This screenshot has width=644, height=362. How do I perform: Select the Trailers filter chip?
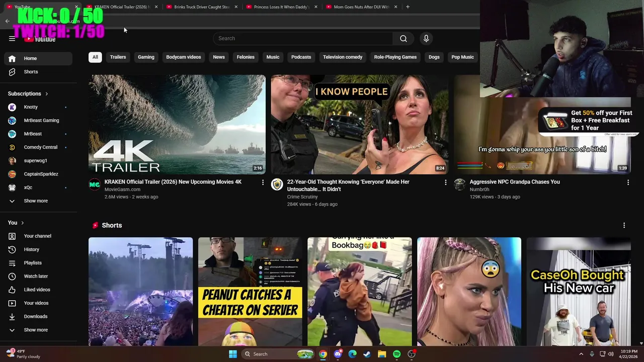pyautogui.click(x=118, y=57)
